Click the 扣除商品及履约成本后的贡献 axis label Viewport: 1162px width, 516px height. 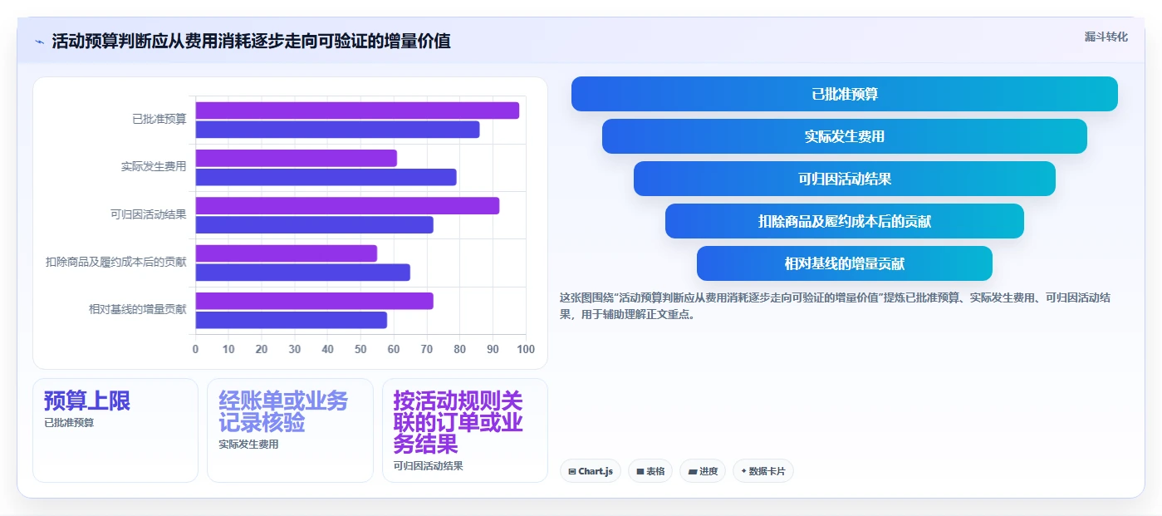pos(115,262)
